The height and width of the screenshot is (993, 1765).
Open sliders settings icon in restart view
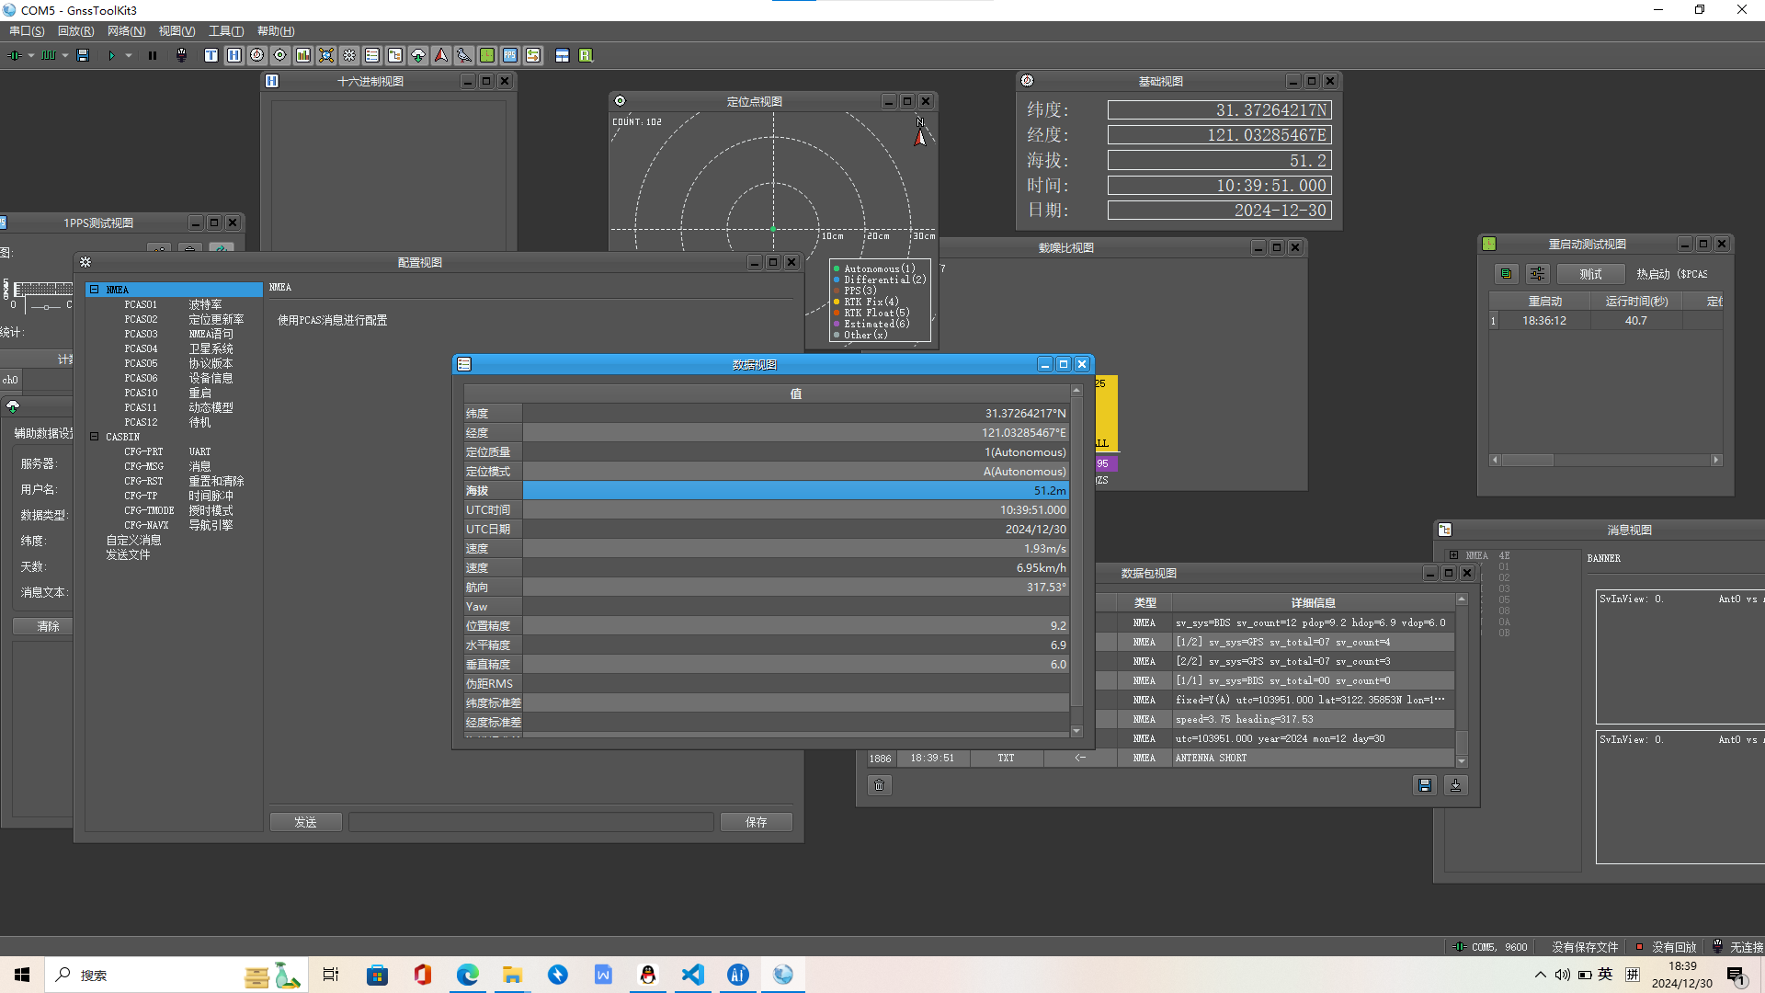tap(1537, 274)
